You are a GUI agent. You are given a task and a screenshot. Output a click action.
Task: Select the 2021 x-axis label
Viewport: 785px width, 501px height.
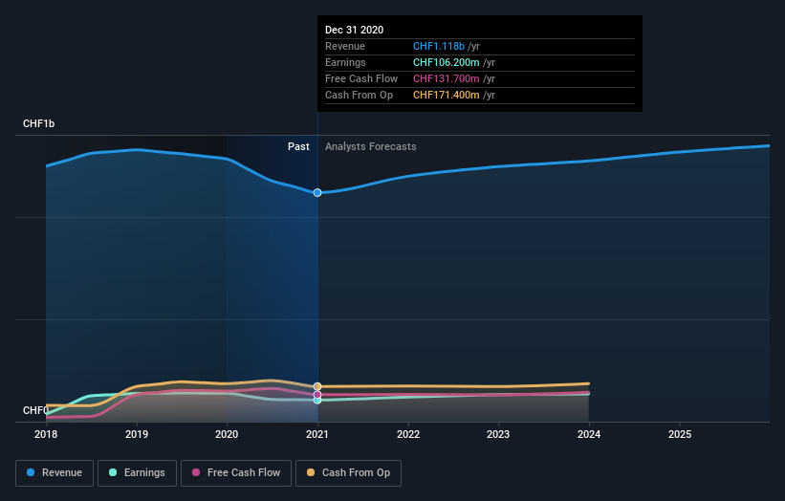pos(317,434)
